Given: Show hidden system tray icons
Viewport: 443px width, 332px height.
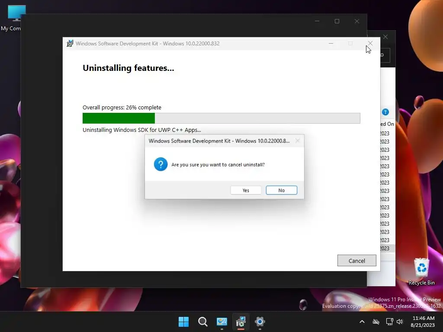Looking at the screenshot, I should [x=362, y=322].
